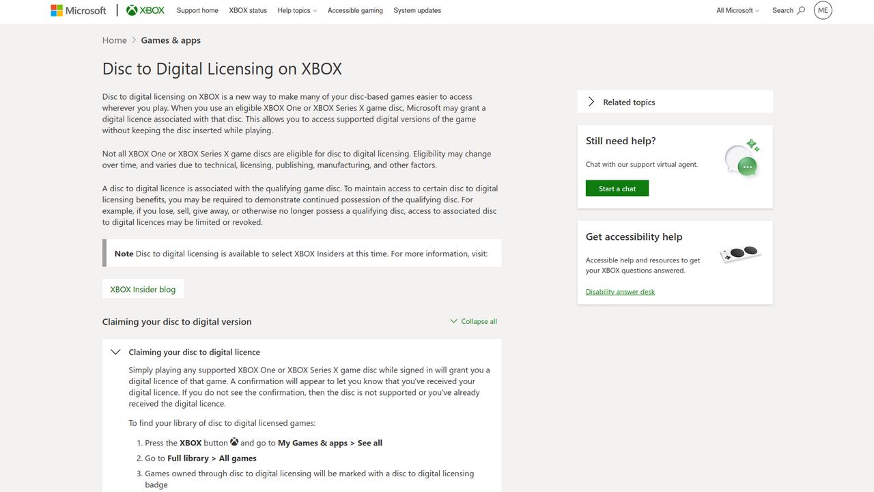Click the Still need help? heading
The height and width of the screenshot is (492, 874).
621,141
